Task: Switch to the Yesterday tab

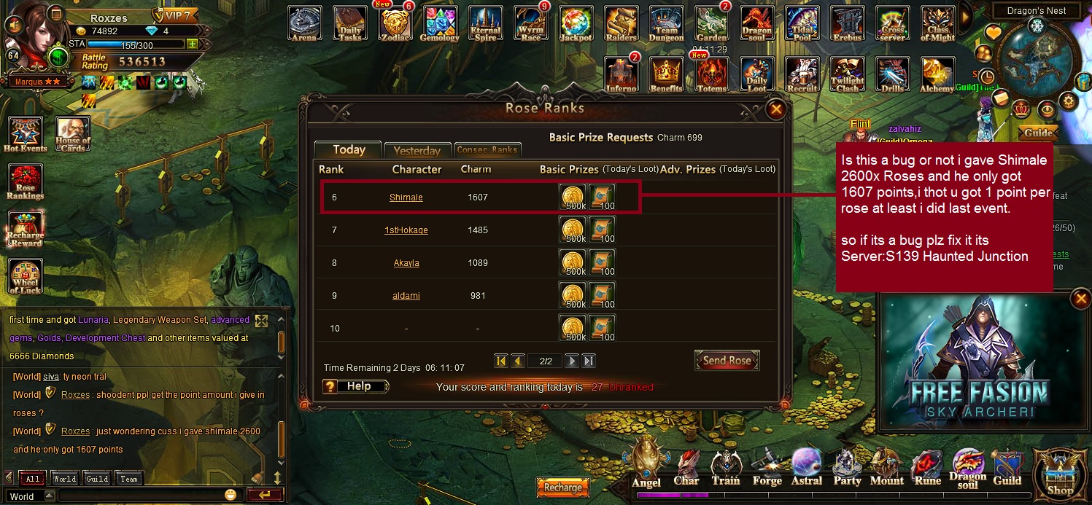Action: click(x=417, y=150)
